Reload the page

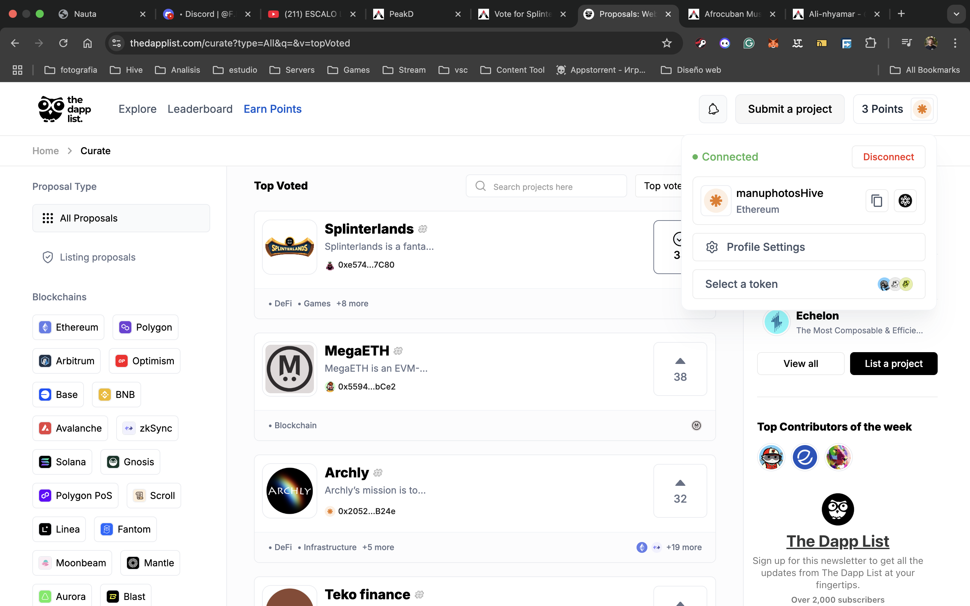tap(63, 43)
